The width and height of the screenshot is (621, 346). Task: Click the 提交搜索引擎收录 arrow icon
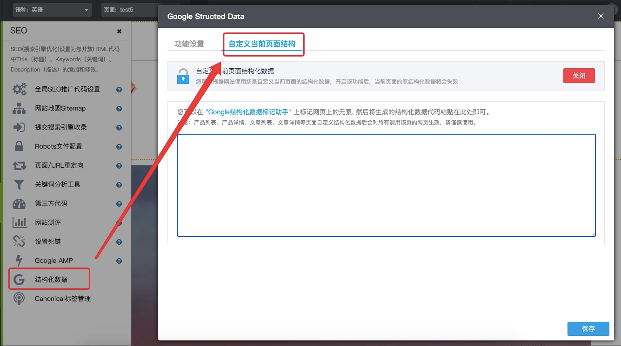20,127
